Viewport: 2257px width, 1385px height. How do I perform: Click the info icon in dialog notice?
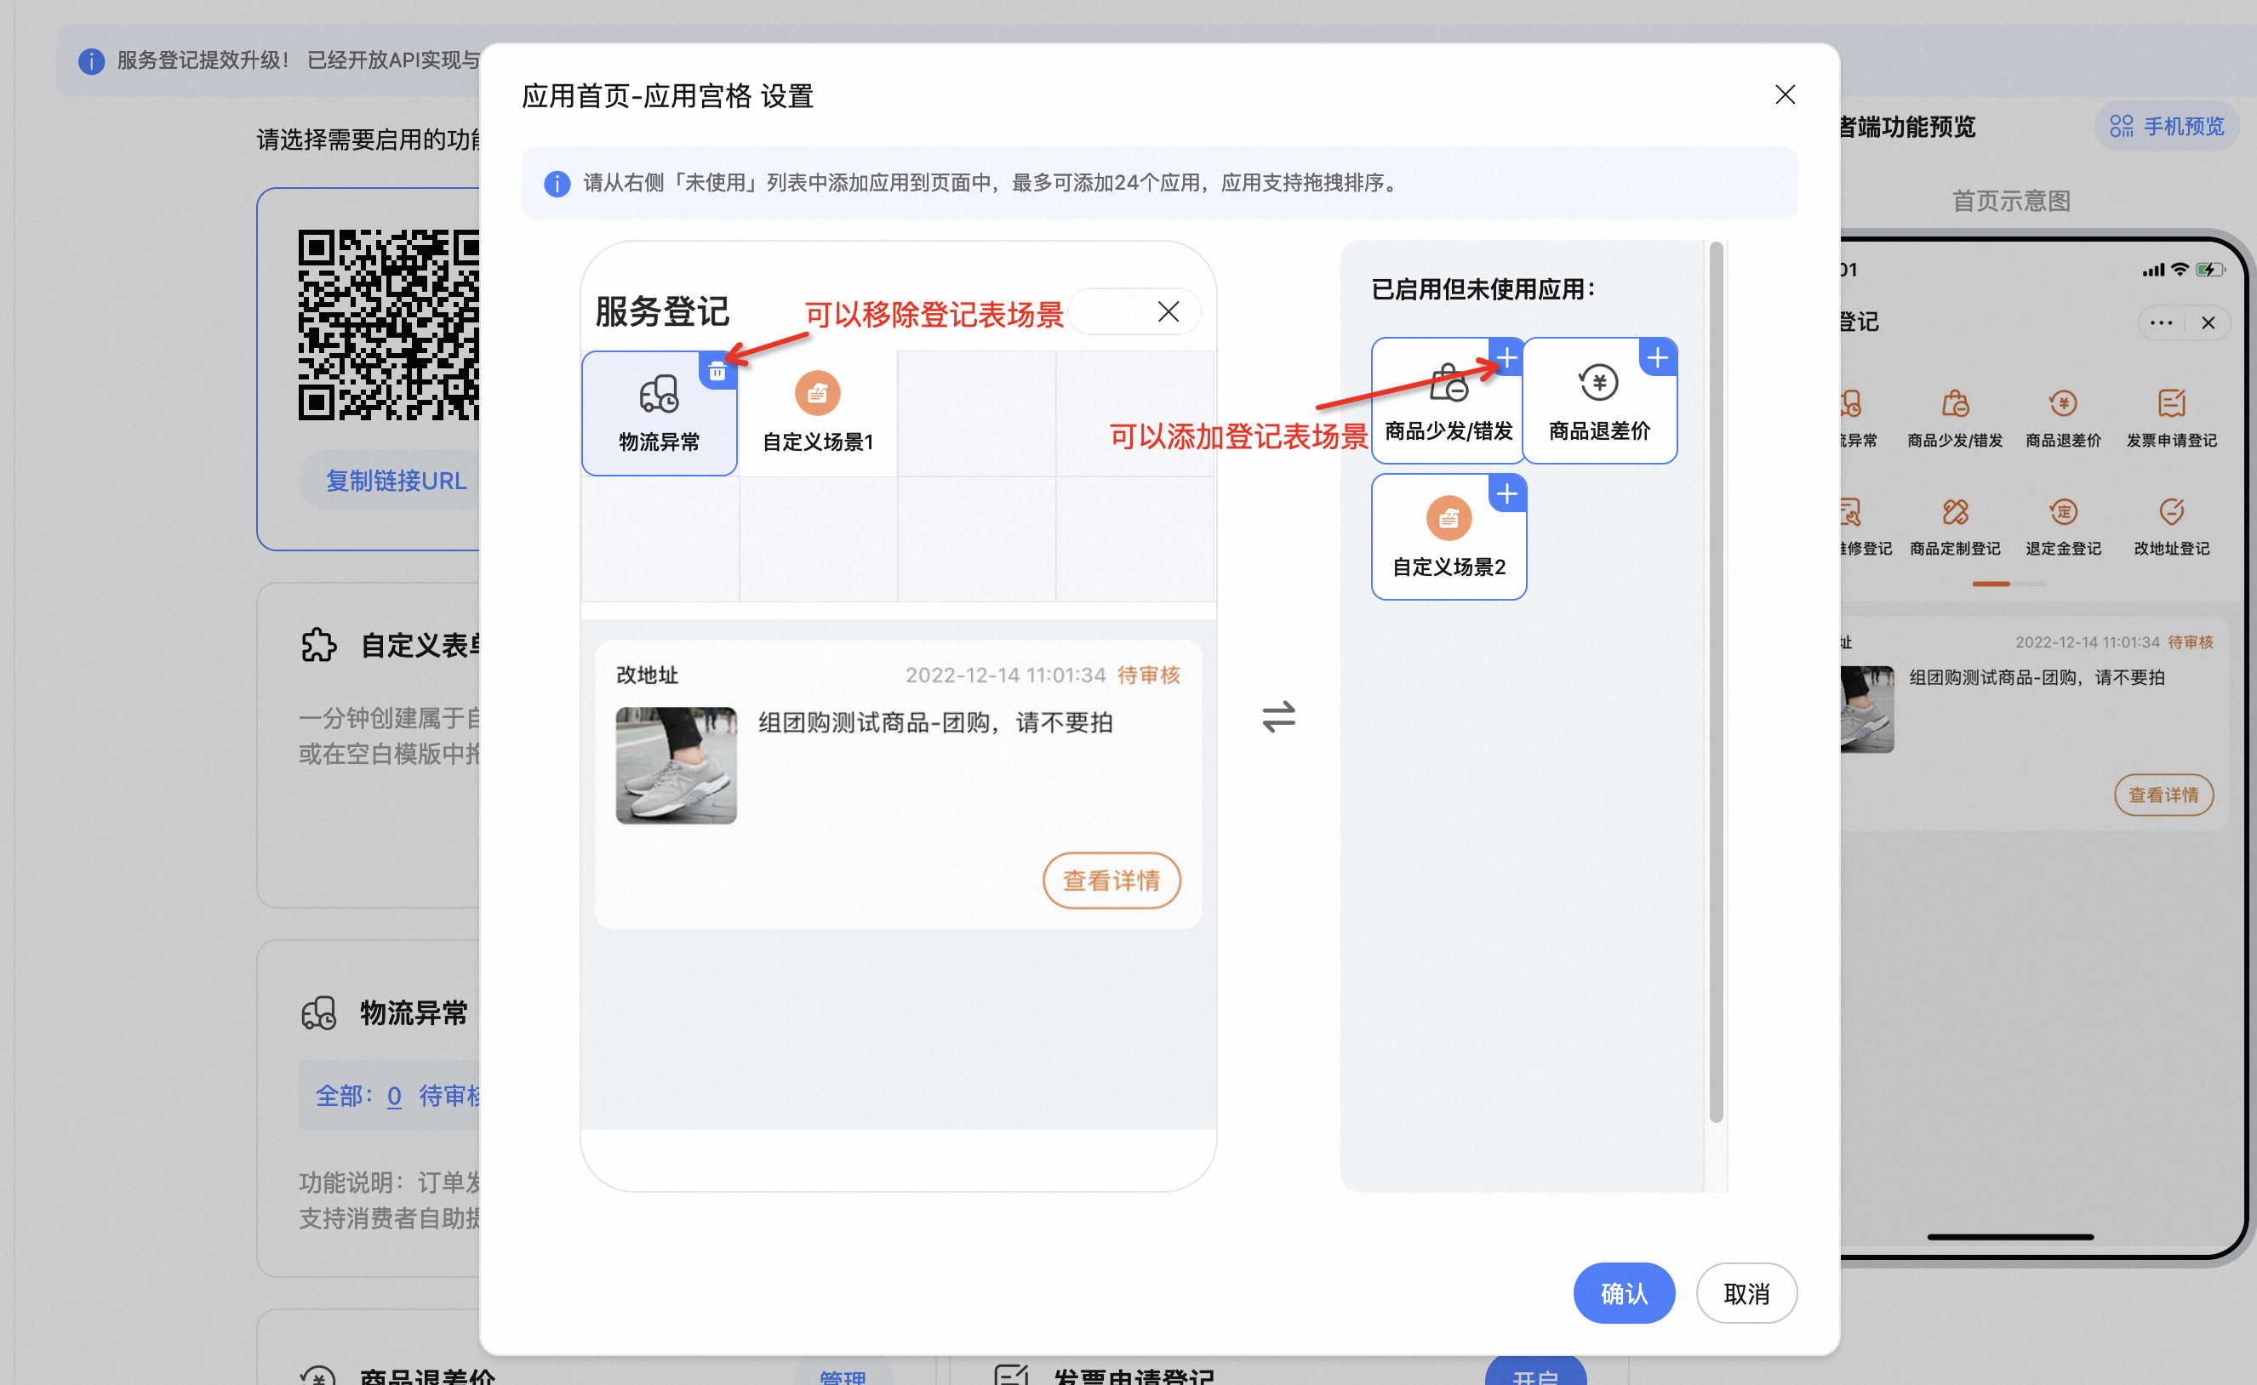(x=557, y=183)
